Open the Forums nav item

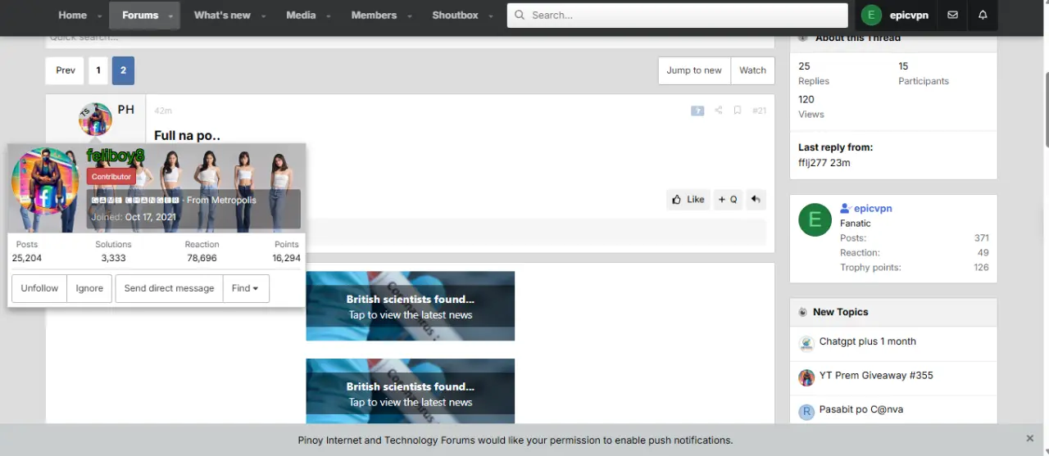click(x=140, y=15)
